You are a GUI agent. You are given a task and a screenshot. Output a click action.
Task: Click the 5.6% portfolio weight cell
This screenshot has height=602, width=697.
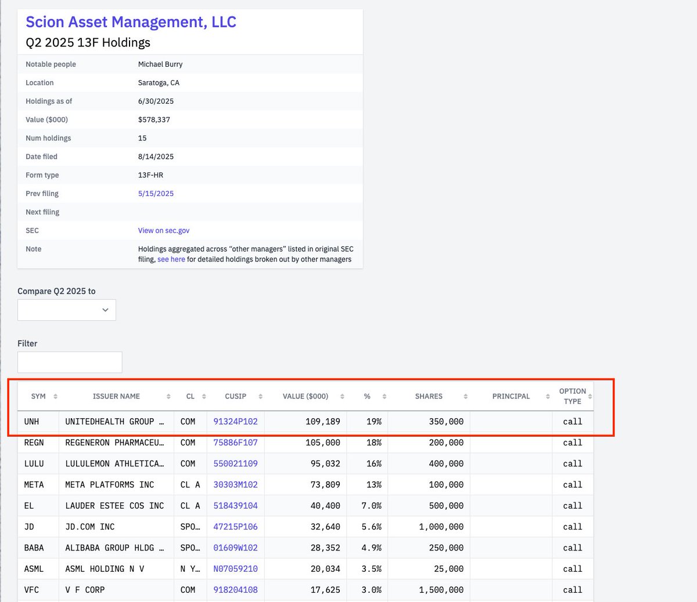pos(367,527)
